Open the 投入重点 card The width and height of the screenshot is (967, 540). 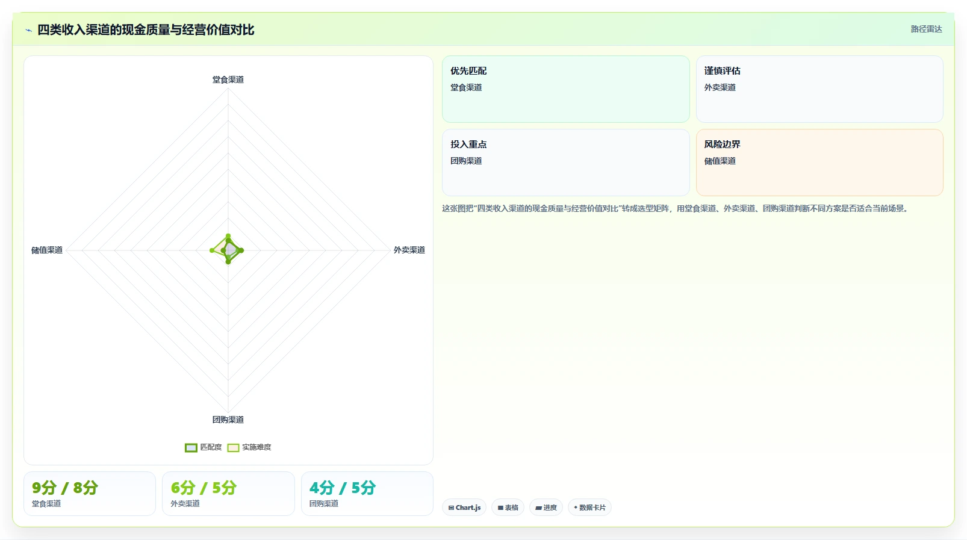(566, 163)
